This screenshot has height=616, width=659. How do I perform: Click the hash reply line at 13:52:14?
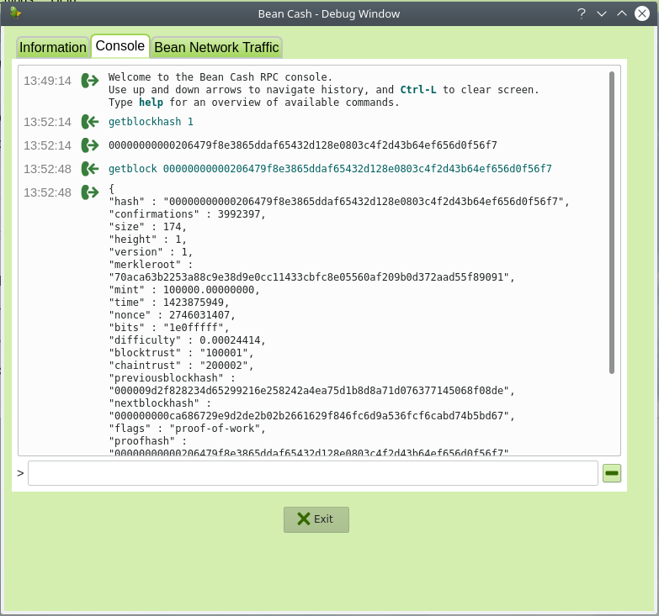pyautogui.click(x=303, y=145)
